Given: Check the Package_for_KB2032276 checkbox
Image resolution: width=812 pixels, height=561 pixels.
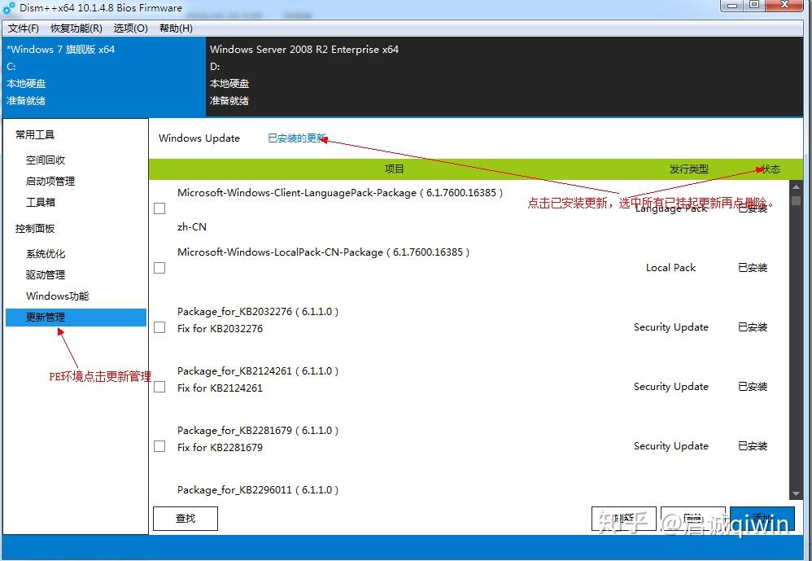Looking at the screenshot, I should [159, 327].
